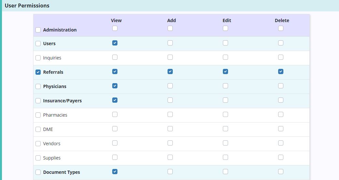Tick the Add column header checkbox
Viewport: 339px width, 180px height.
170,28
